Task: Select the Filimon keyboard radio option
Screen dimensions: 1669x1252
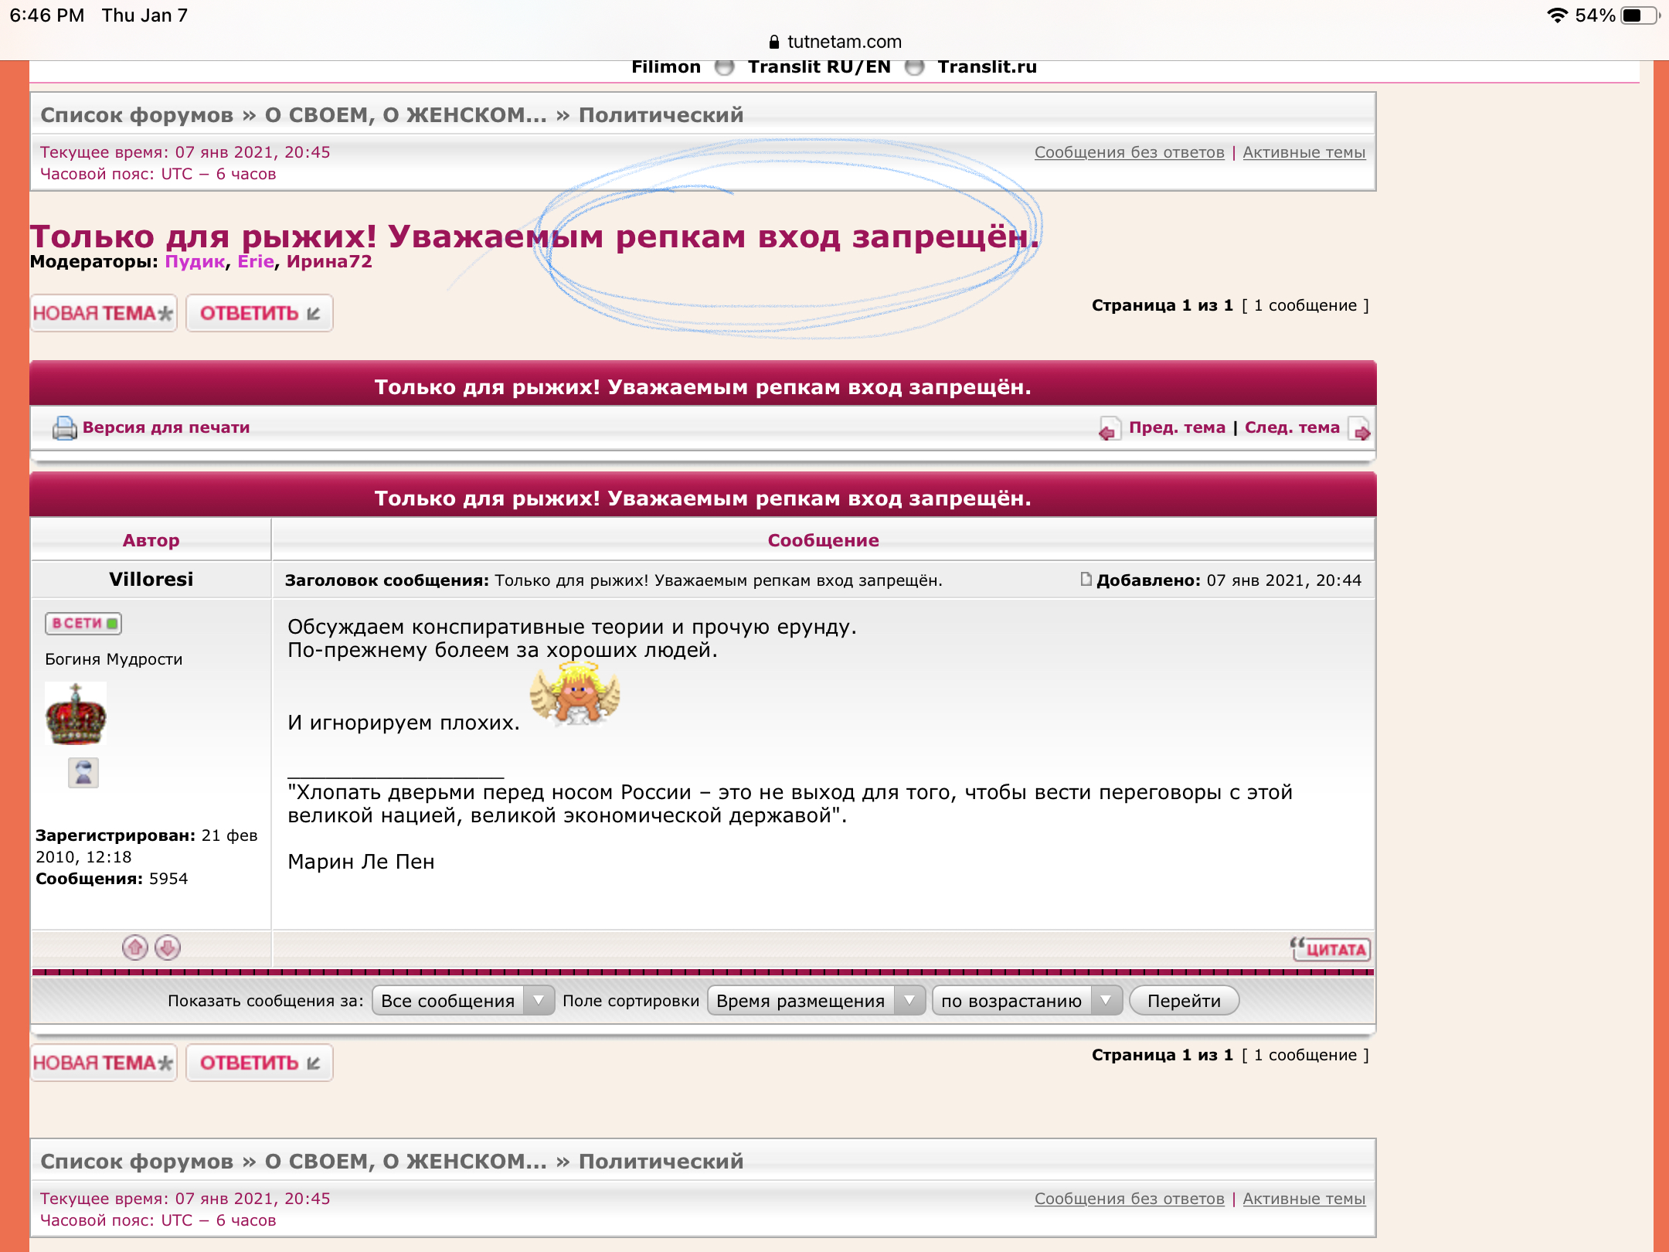Action: pyautogui.click(x=724, y=67)
